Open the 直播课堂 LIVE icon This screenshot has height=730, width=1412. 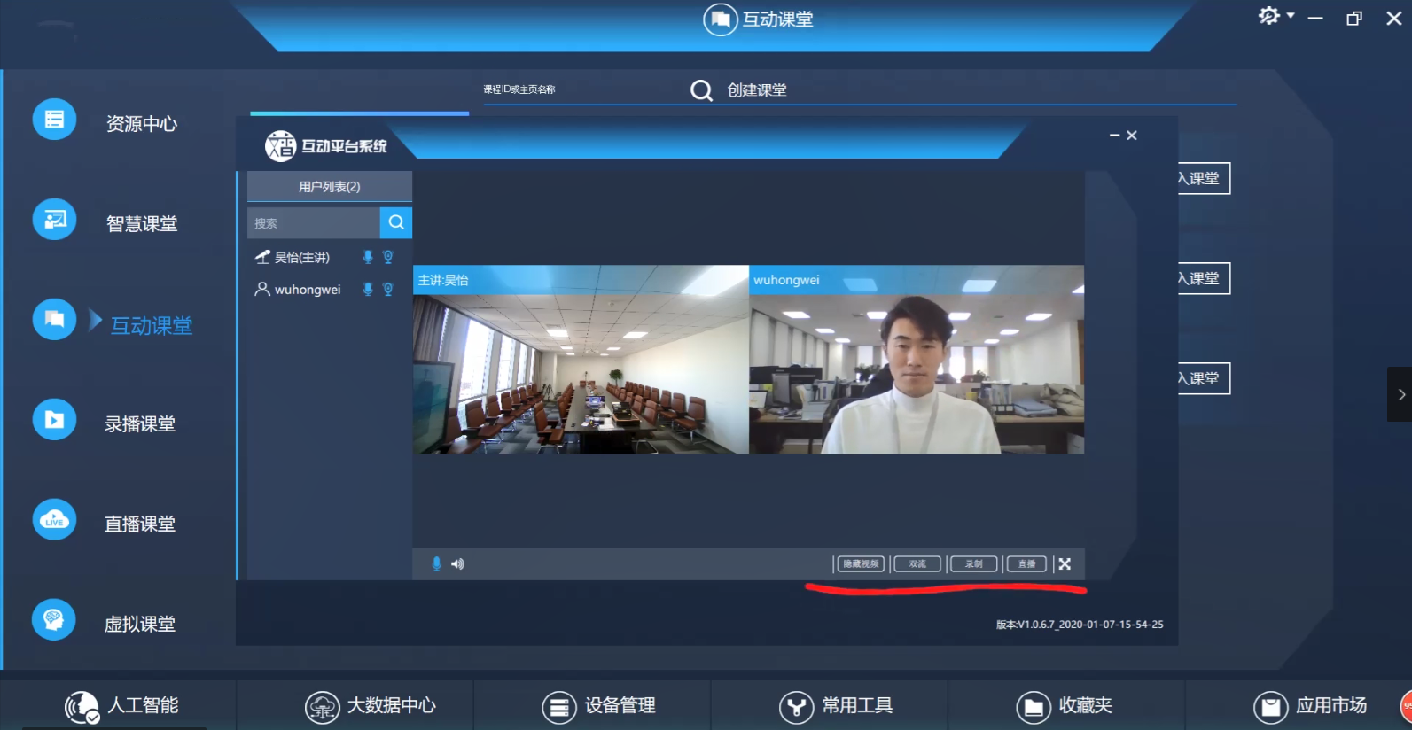[54, 520]
